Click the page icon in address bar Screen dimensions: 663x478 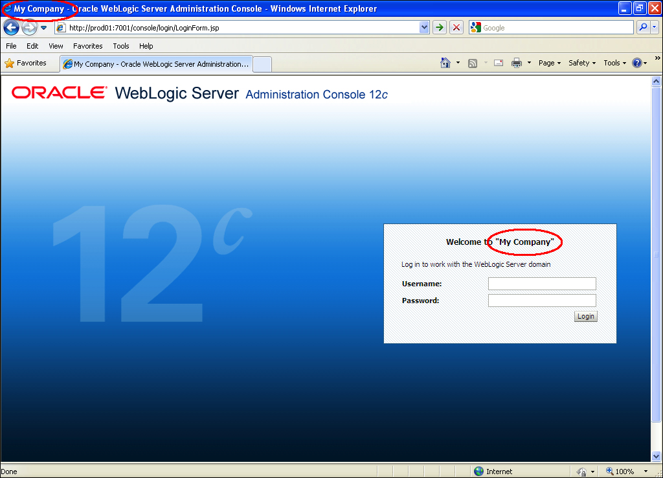61,28
